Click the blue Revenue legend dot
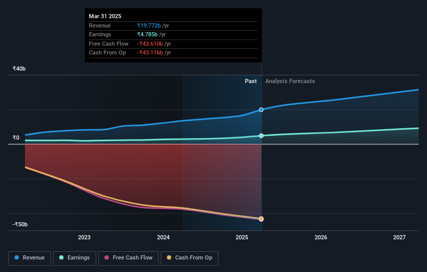Screen dimensions: 427x272 coord(17,257)
